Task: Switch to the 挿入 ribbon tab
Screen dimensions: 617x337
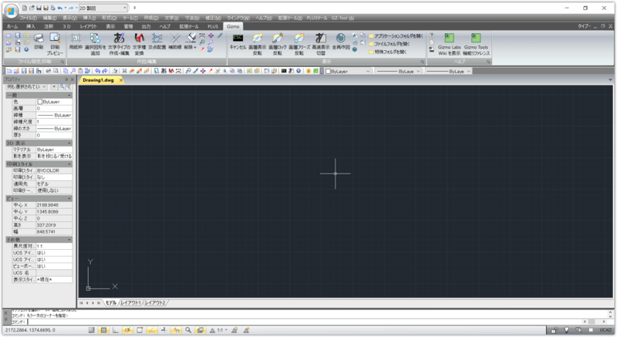Action: coord(31,26)
